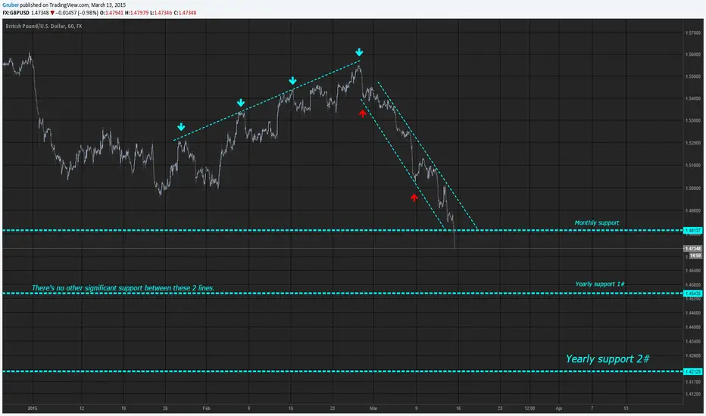The height and width of the screenshot is (416, 706).
Task: Click the open value O:1.47941
Action: coord(111,13)
